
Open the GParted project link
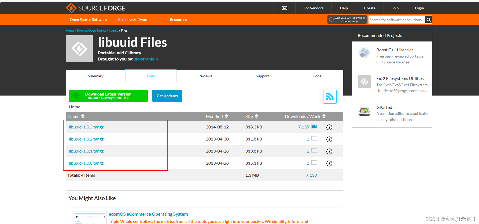tap(384, 107)
